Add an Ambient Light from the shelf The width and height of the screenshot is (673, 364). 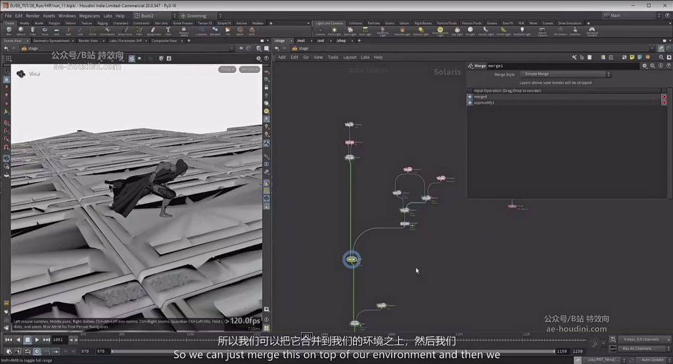coord(522,31)
